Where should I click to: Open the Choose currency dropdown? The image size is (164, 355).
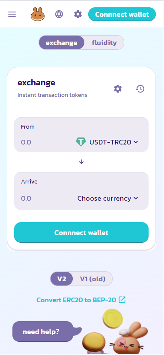(107, 199)
